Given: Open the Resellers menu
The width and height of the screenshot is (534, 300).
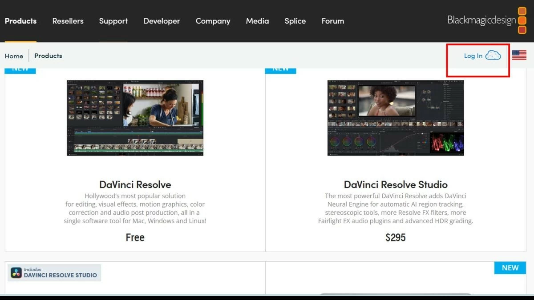Looking at the screenshot, I should pyautogui.click(x=68, y=21).
